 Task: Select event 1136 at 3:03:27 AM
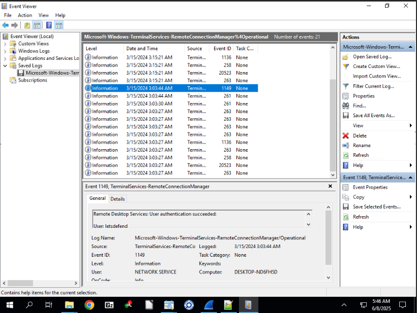(171, 142)
